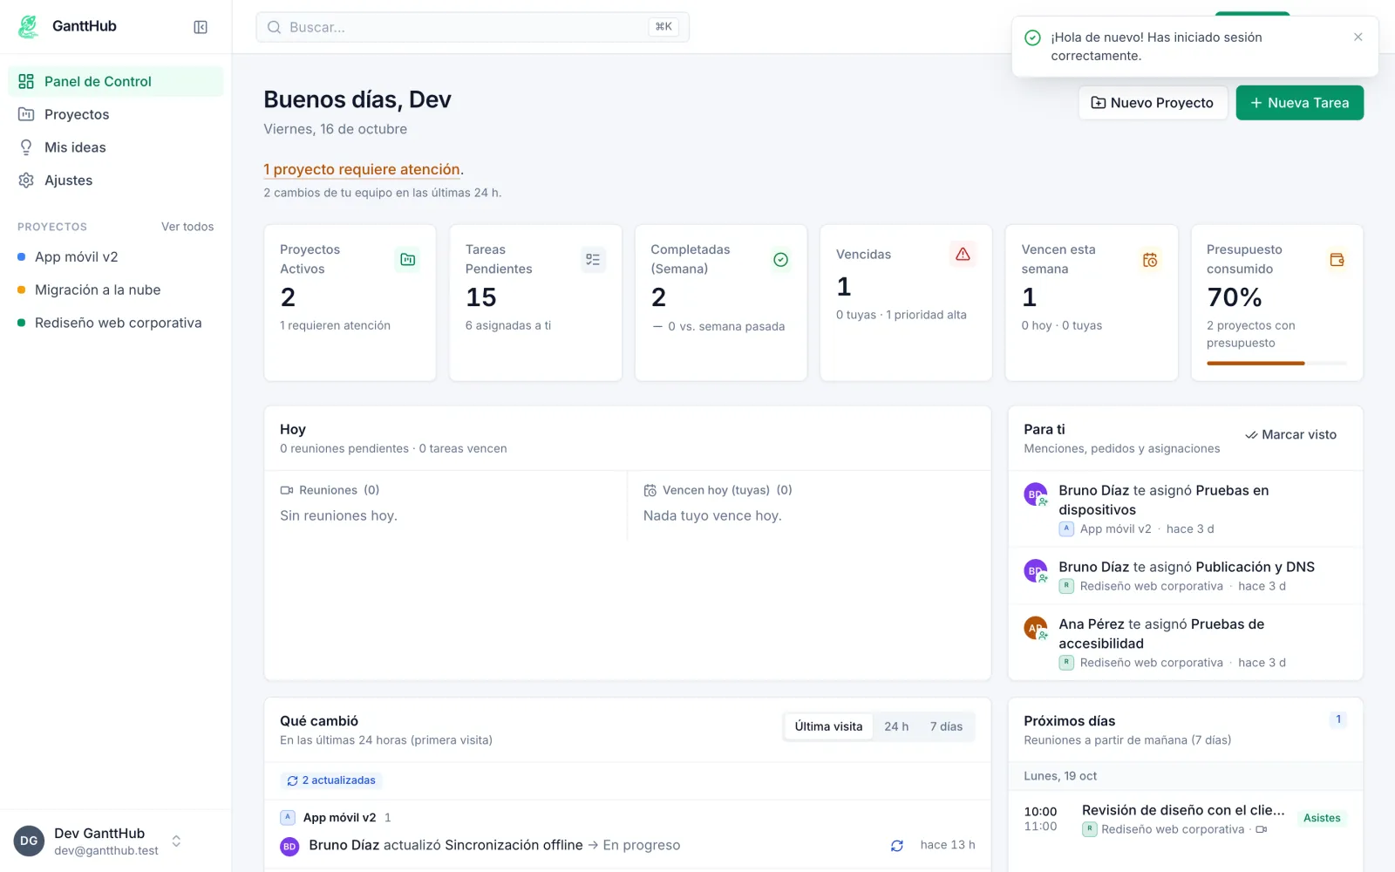Click the refresh icon on Sincronización offline row
1395x872 pixels.
tap(896, 845)
